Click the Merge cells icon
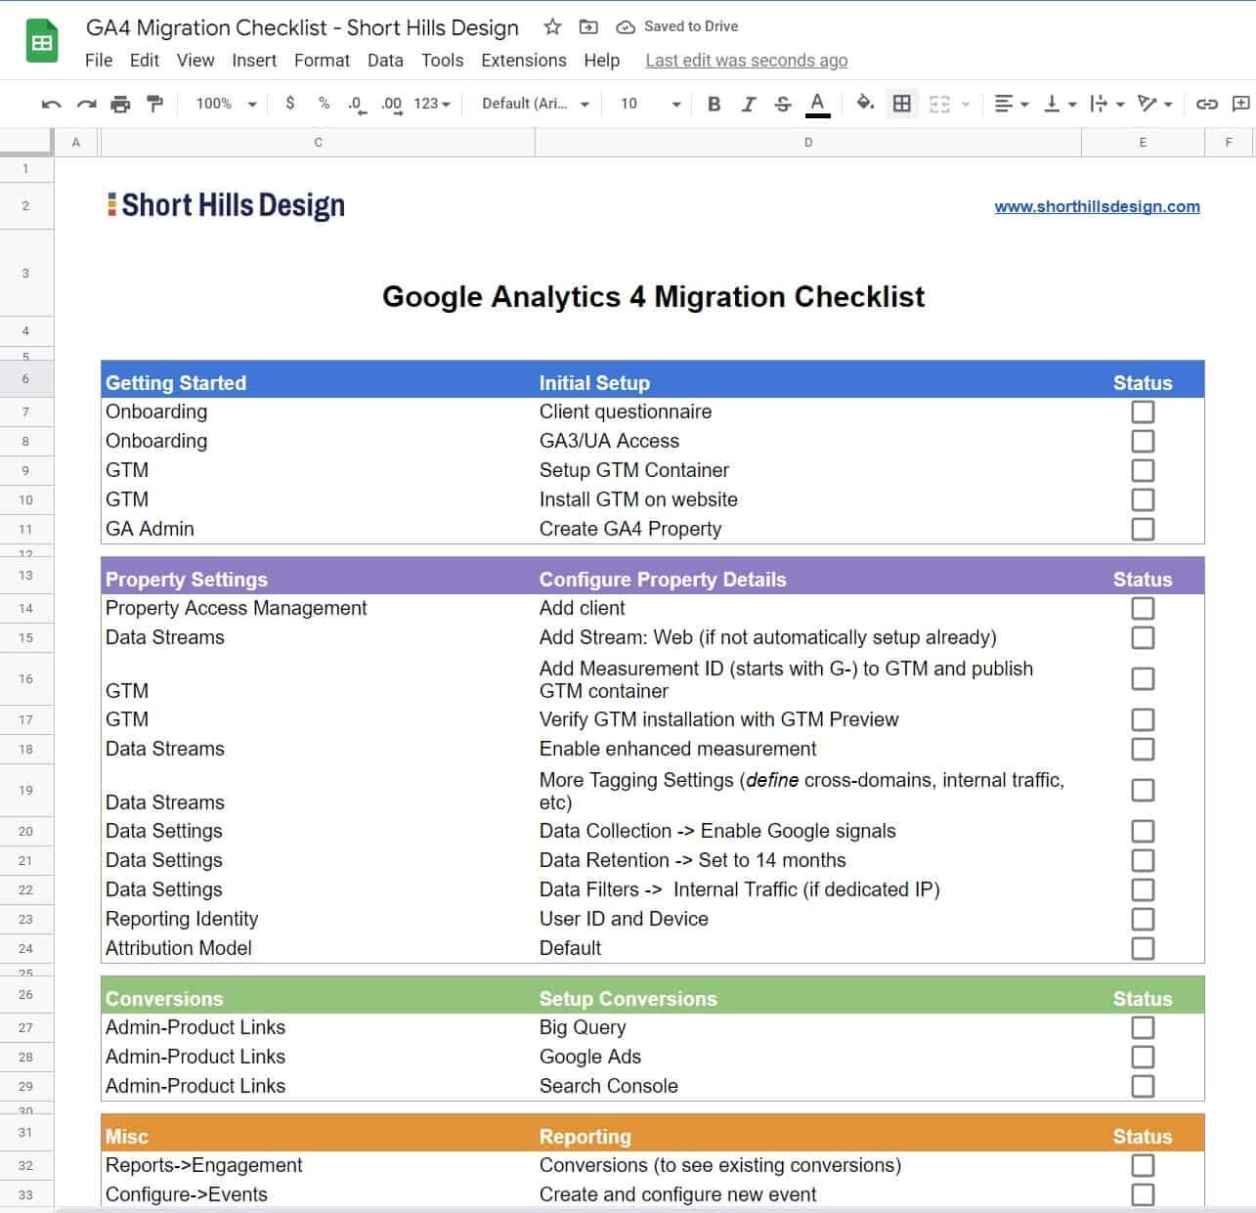This screenshot has height=1213, width=1256. coord(939,104)
